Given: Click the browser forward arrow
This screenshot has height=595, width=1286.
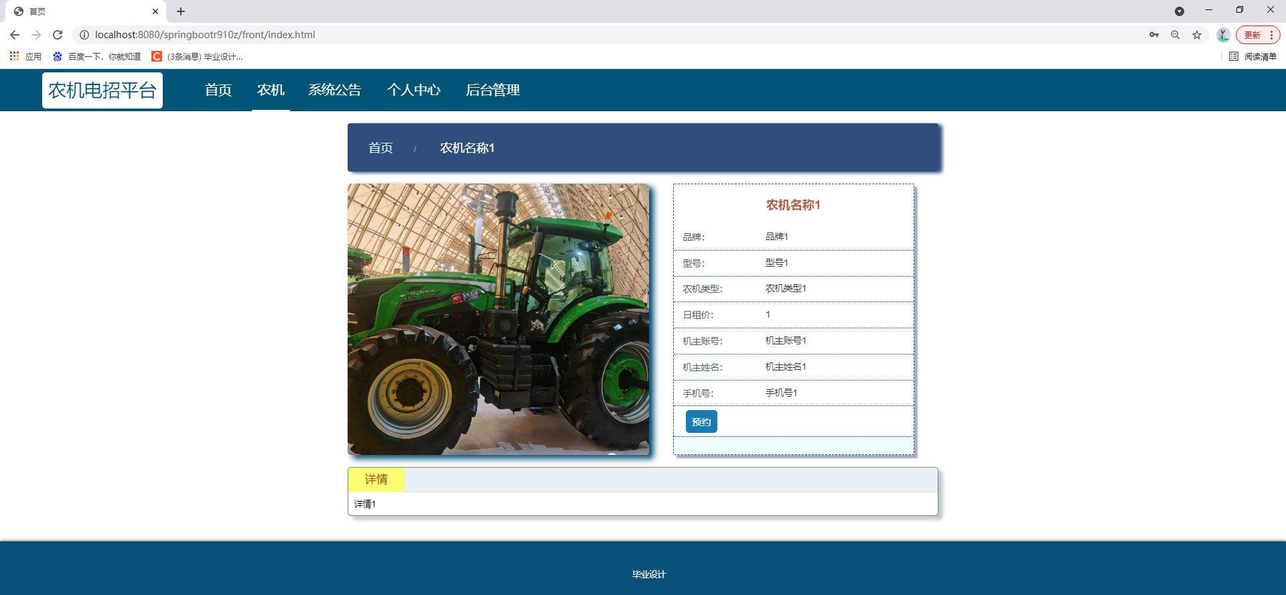Looking at the screenshot, I should tap(36, 35).
